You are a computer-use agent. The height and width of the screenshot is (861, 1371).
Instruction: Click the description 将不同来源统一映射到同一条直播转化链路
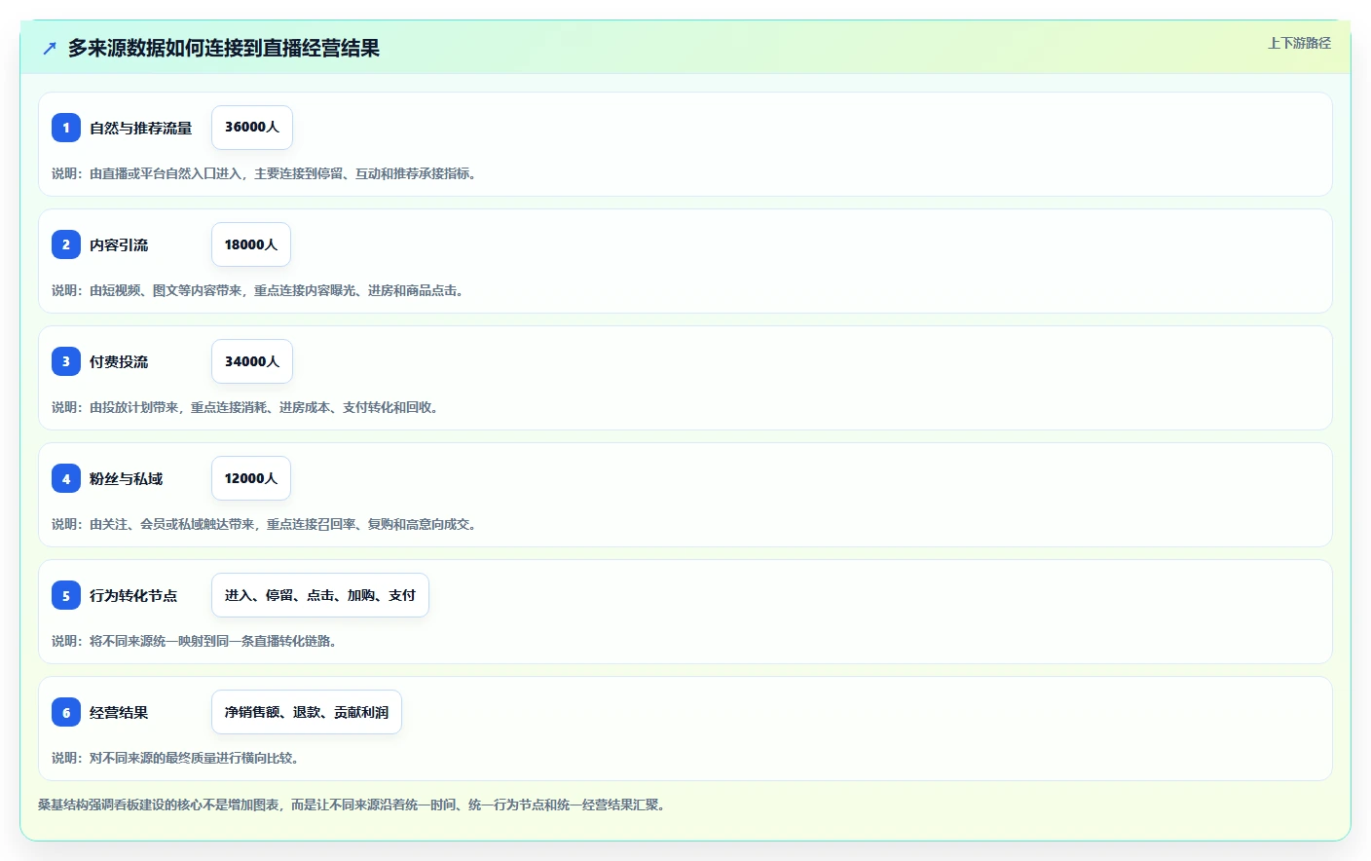click(x=195, y=641)
